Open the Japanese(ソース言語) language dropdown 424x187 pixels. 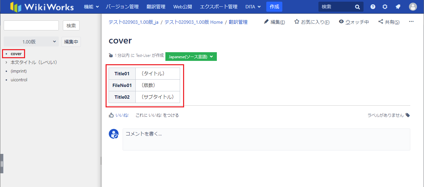(x=191, y=57)
